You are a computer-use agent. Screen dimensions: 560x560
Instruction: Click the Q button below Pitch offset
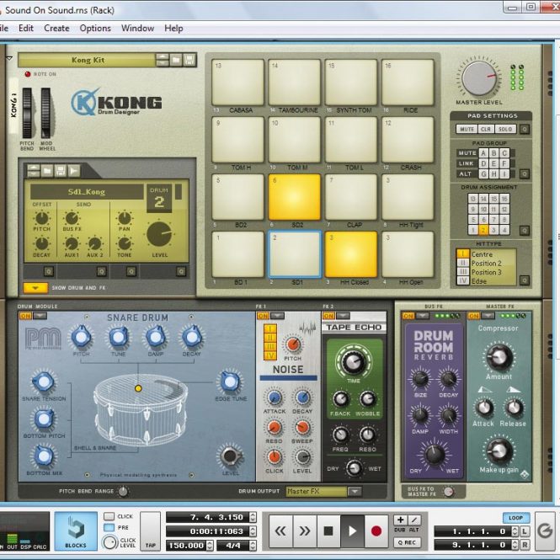click(x=49, y=272)
